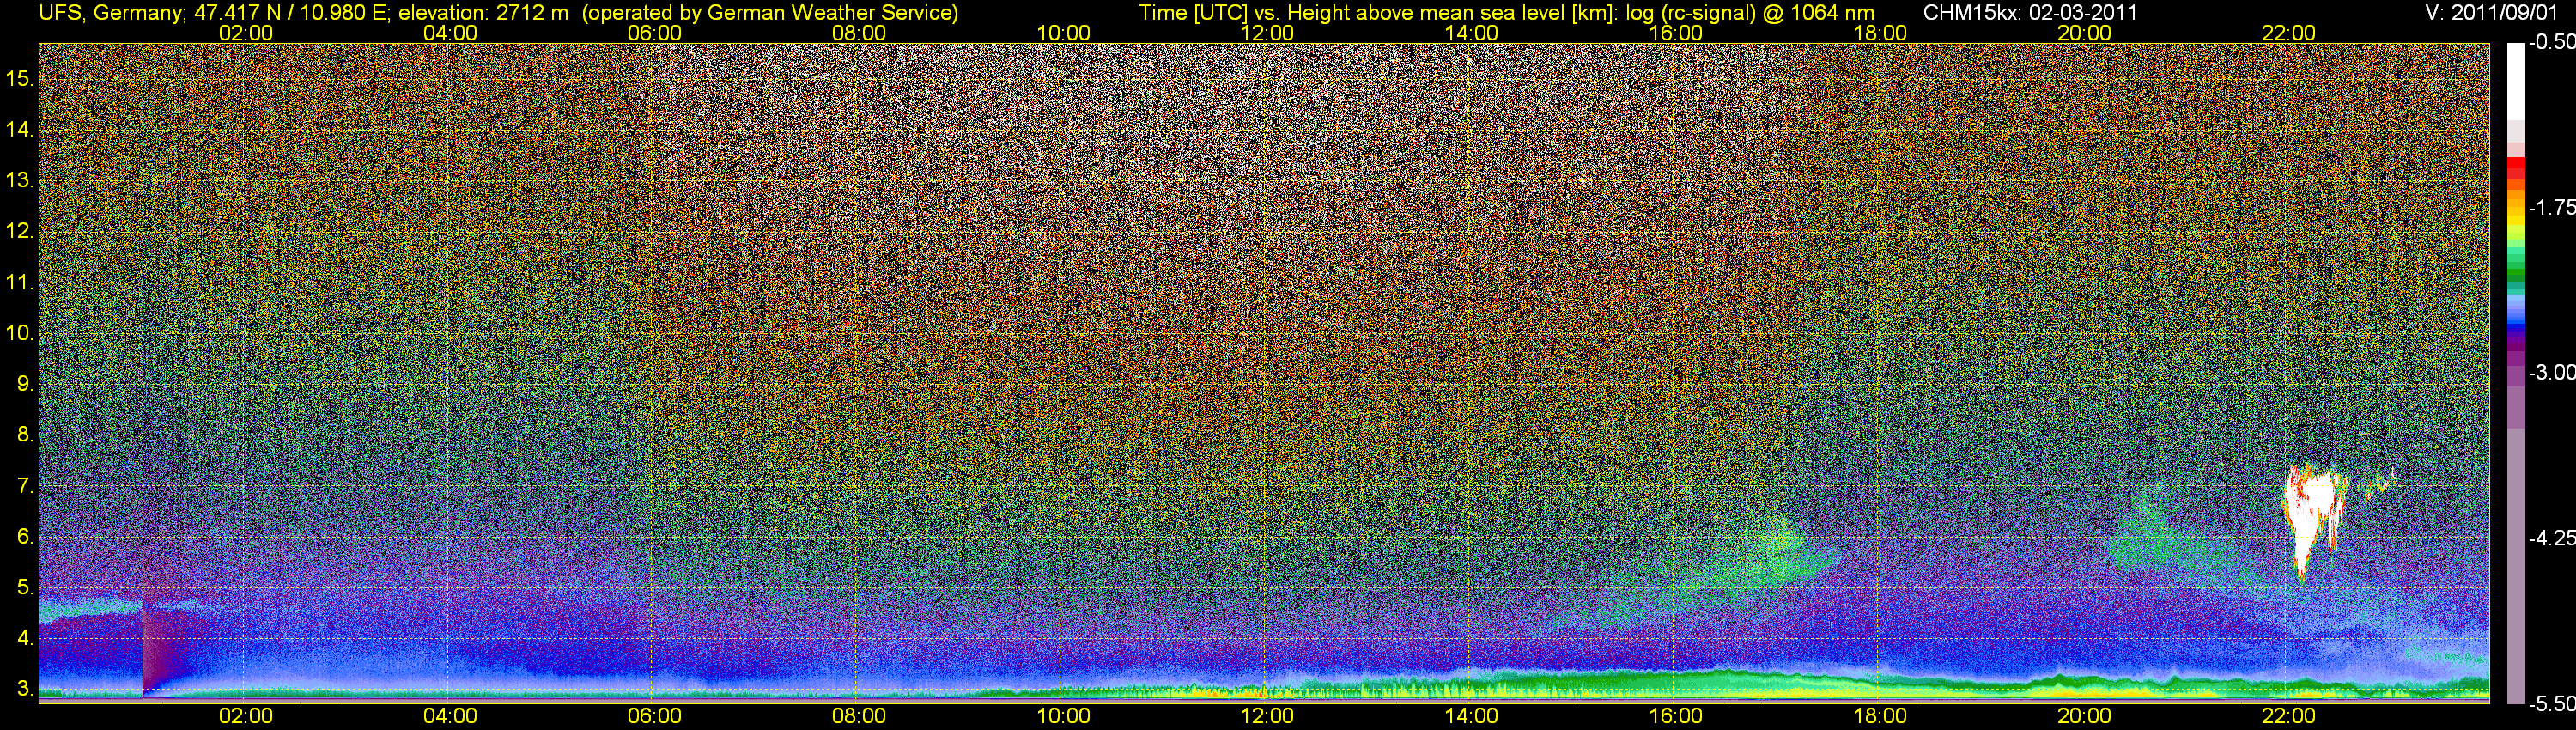
Task: Click "06:00" on the bottom time axis
Action: click(655, 716)
